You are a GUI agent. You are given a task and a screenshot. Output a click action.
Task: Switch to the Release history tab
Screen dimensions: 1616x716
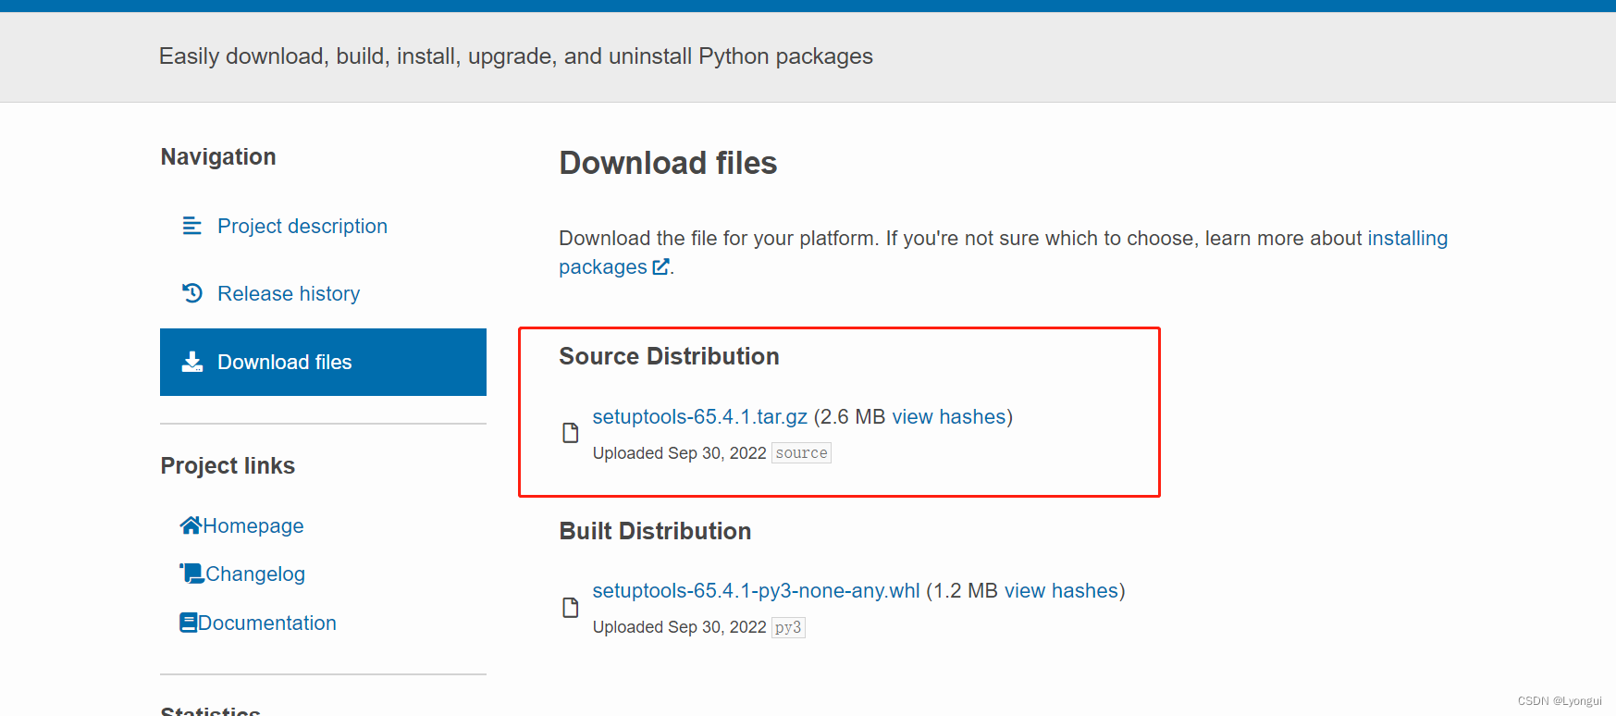click(x=289, y=293)
